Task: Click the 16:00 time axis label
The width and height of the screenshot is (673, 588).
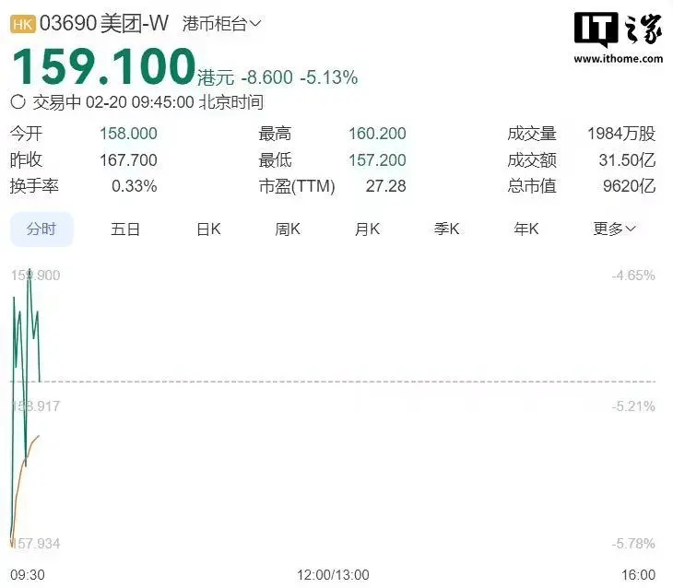Action: (639, 574)
